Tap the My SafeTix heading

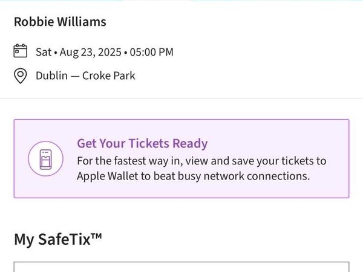tap(58, 239)
